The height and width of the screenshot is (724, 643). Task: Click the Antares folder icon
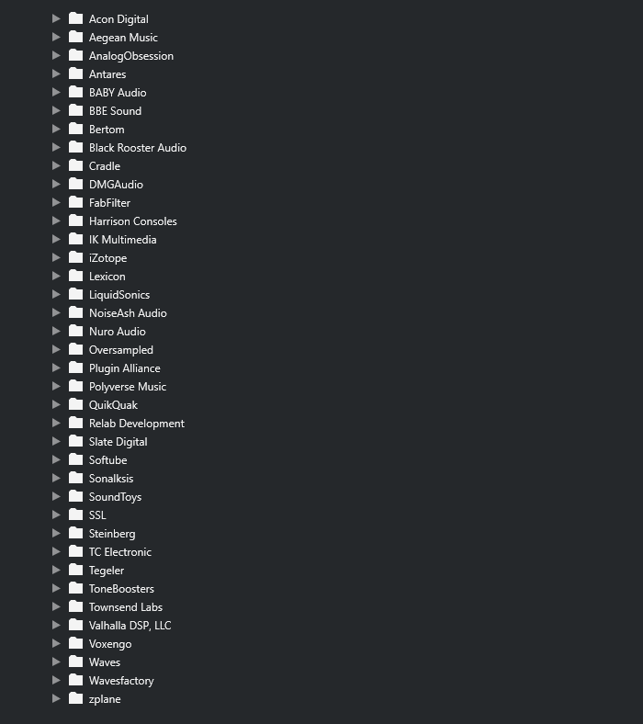click(x=75, y=74)
